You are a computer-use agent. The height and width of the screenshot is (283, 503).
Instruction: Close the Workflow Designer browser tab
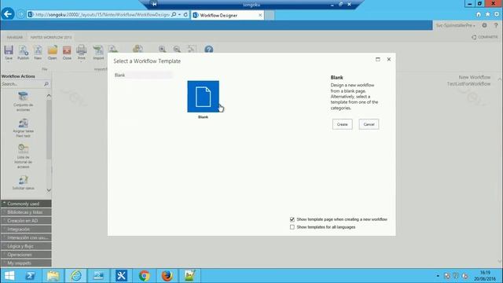[260, 15]
